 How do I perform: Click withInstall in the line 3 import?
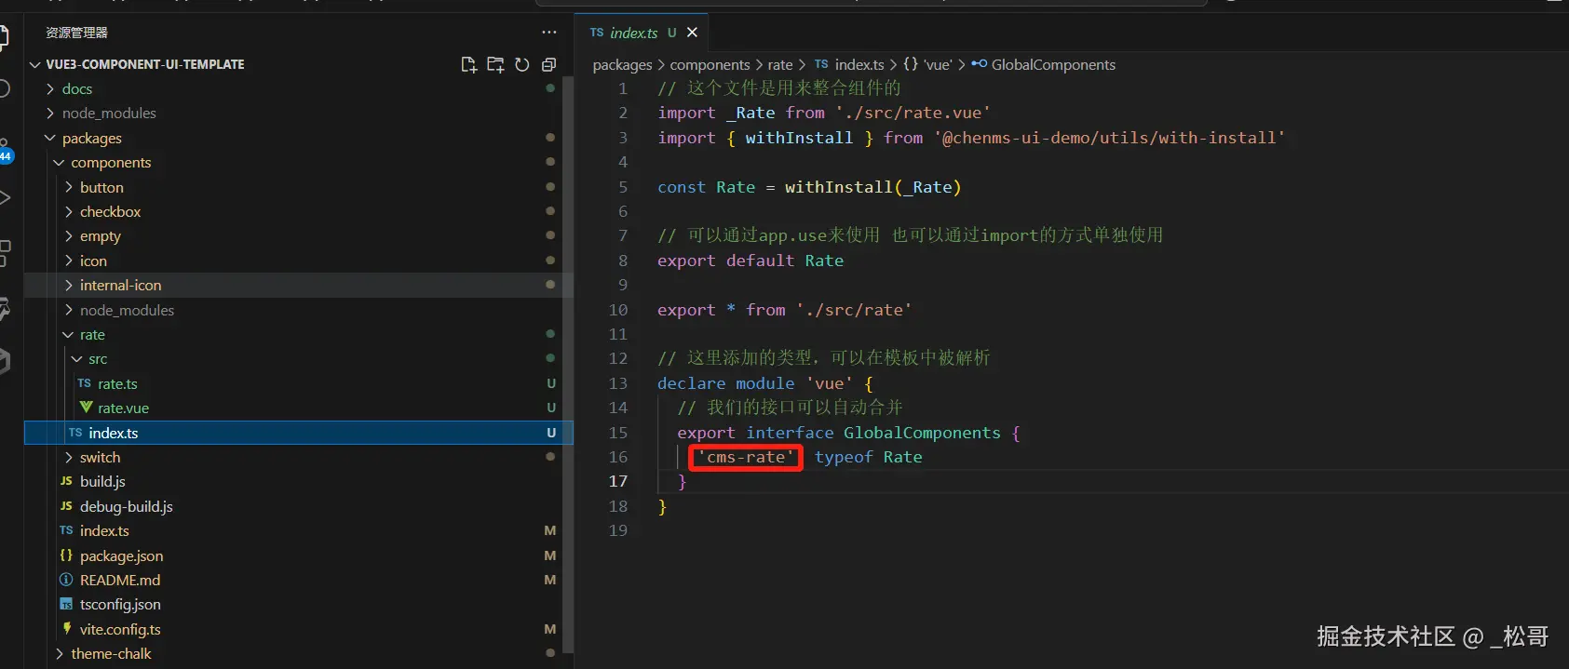[x=799, y=138]
